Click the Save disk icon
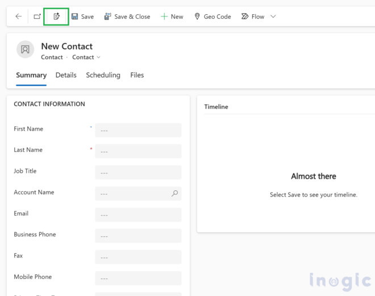375x296 pixels. 75,16
